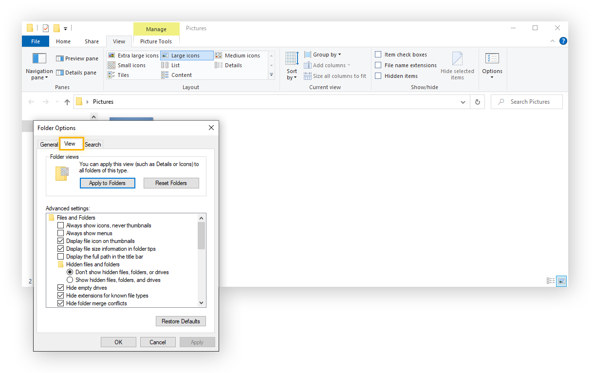
Task: Select Show hidden files, folders, and drives
Action: (70, 280)
